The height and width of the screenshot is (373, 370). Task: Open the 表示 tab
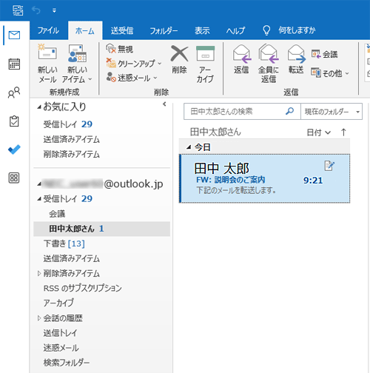(202, 30)
